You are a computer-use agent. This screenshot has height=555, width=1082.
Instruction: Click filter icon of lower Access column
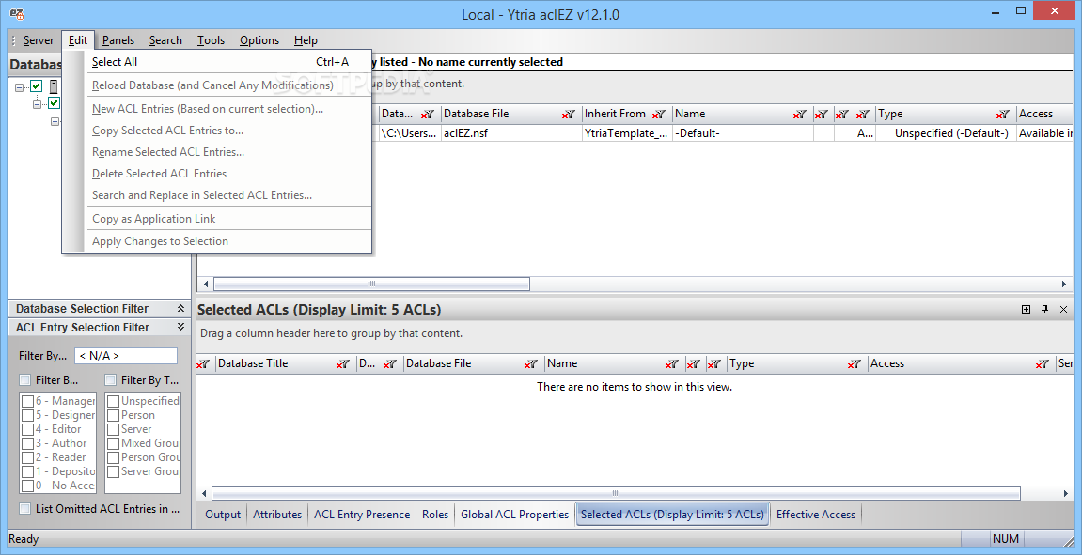1043,364
